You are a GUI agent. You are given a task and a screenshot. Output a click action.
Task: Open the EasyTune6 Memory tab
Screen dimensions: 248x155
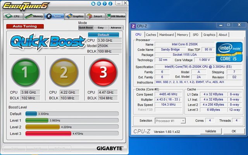pyautogui.click(x=34, y=16)
